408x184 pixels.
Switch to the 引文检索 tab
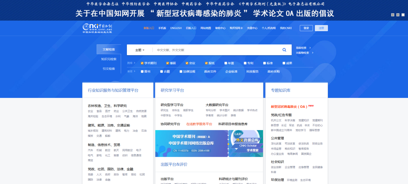(109, 69)
